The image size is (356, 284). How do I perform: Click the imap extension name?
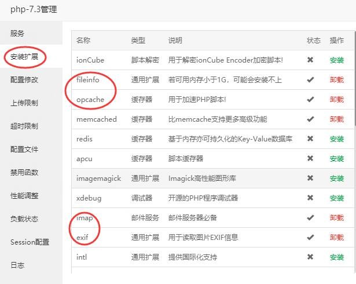pos(85,219)
